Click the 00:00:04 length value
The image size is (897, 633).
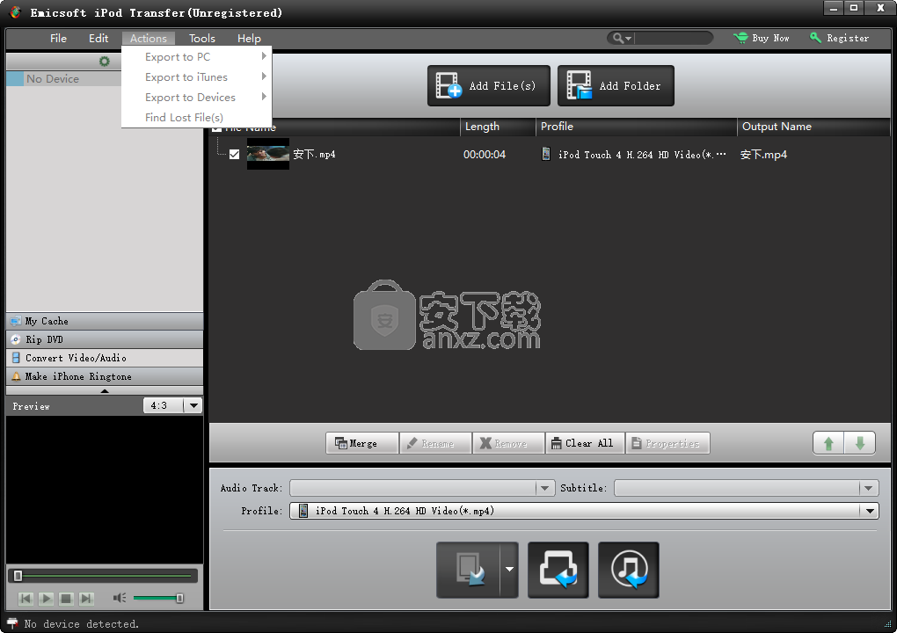(x=485, y=155)
